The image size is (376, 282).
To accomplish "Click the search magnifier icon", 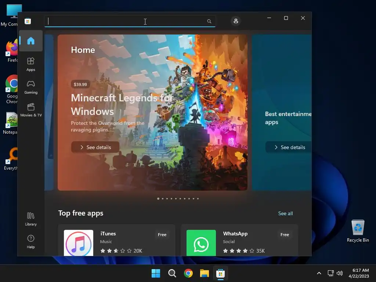I will (x=209, y=21).
